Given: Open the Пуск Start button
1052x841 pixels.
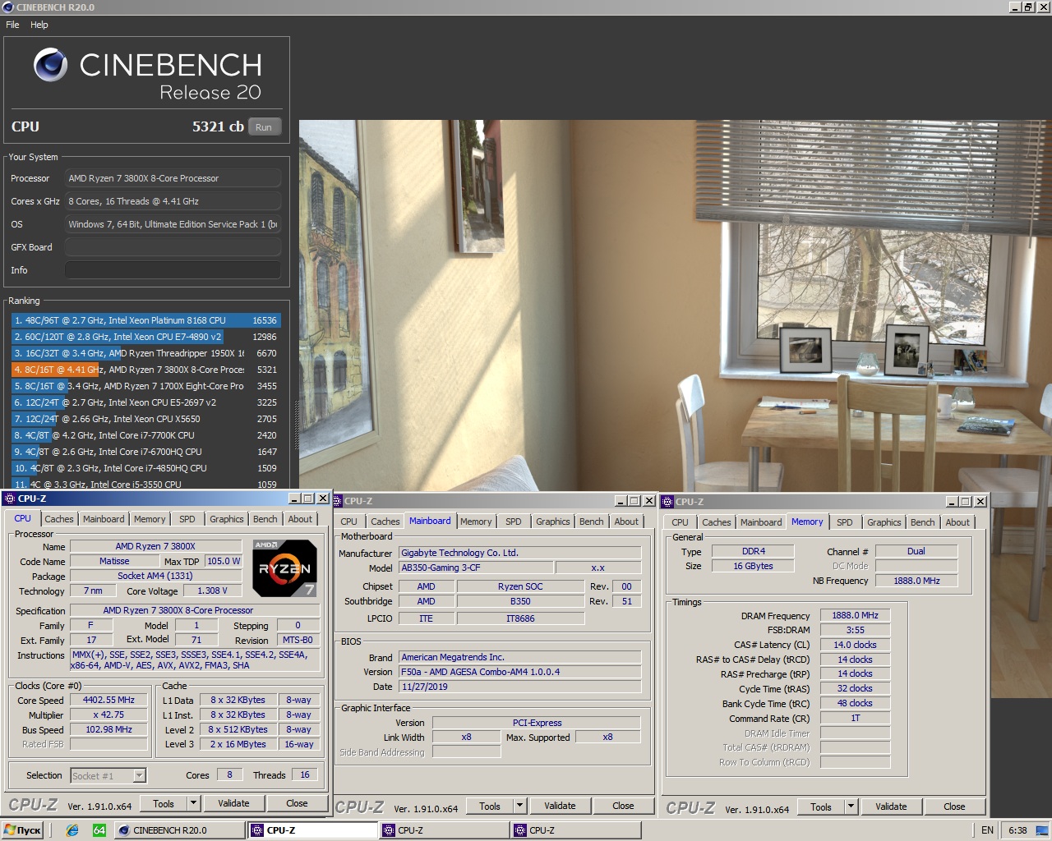Looking at the screenshot, I should pyautogui.click(x=23, y=830).
